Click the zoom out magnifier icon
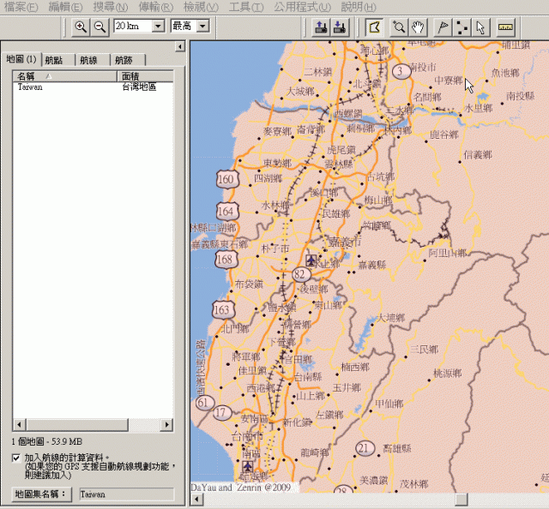The image size is (549, 509). point(100,27)
